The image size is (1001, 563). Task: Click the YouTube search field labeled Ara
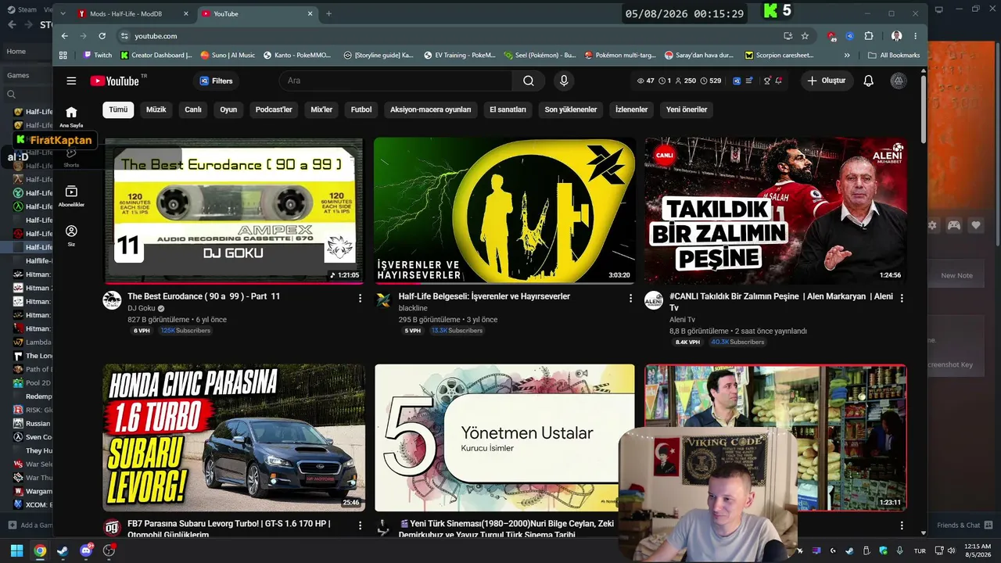[396, 81]
